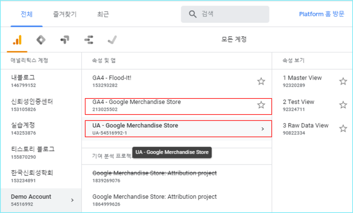Select the 티스토리 블로그 account
The height and width of the screenshot is (213, 353).
tap(41, 153)
